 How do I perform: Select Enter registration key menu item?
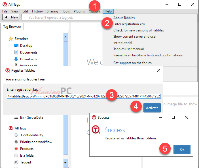tap(129, 24)
